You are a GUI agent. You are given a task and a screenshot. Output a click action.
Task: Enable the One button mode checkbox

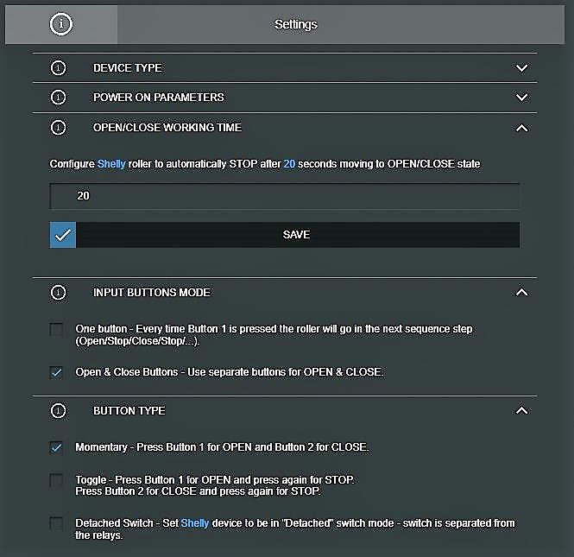57,329
